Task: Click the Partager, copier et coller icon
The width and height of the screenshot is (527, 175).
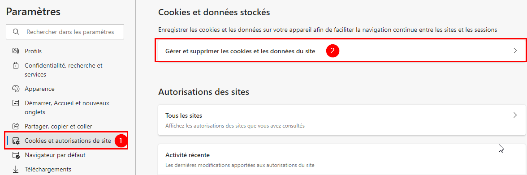Action: click(x=15, y=127)
